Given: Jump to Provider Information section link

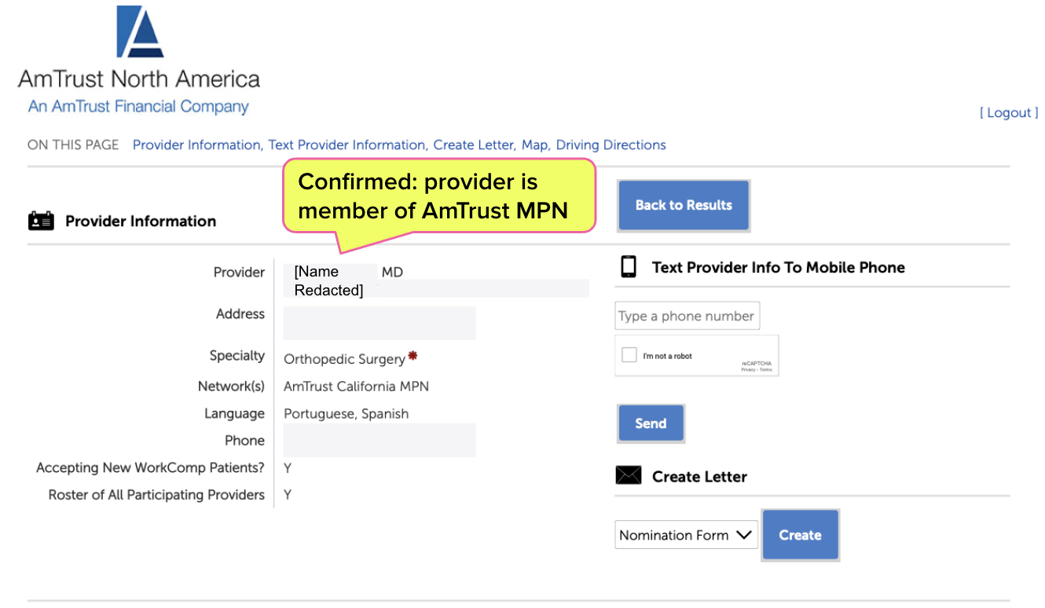Looking at the screenshot, I should (196, 145).
